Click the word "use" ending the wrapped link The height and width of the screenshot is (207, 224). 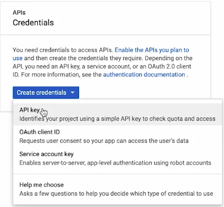click(x=18, y=58)
